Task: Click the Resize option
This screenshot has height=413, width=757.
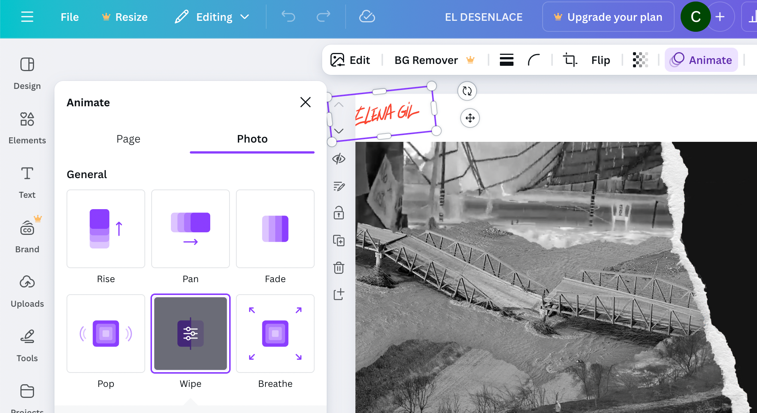Action: point(125,17)
